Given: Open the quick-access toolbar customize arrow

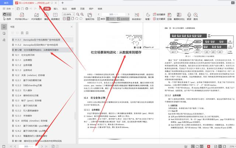Looking at the screenshot, I should click(39, 9).
